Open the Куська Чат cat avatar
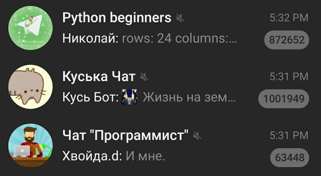 click(30, 87)
